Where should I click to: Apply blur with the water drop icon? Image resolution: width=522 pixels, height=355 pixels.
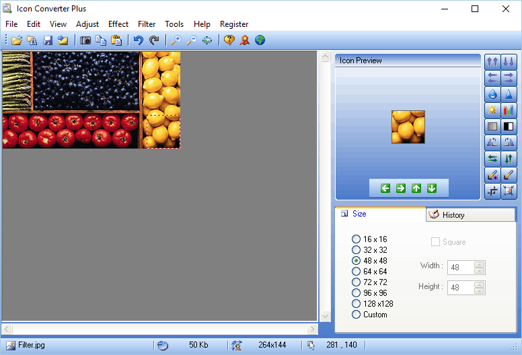click(492, 94)
